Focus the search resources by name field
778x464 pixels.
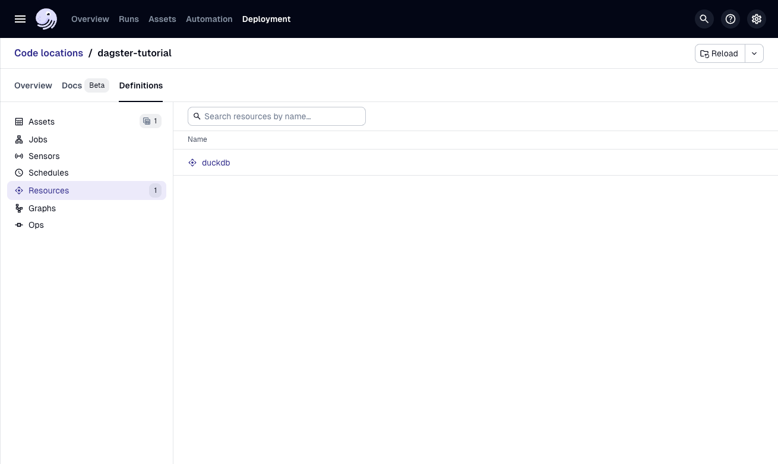point(282,116)
